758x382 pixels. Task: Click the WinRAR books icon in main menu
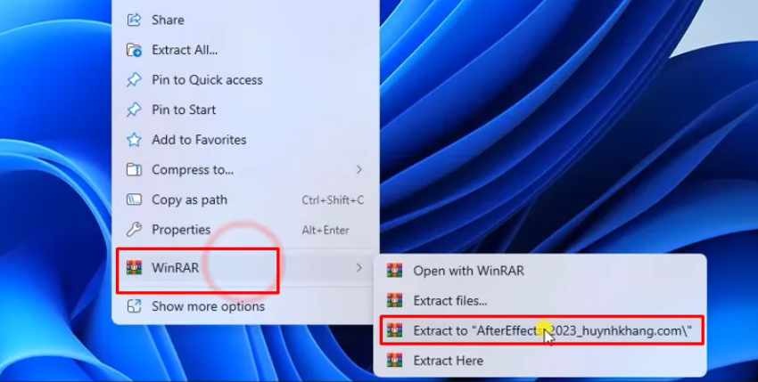pos(134,267)
